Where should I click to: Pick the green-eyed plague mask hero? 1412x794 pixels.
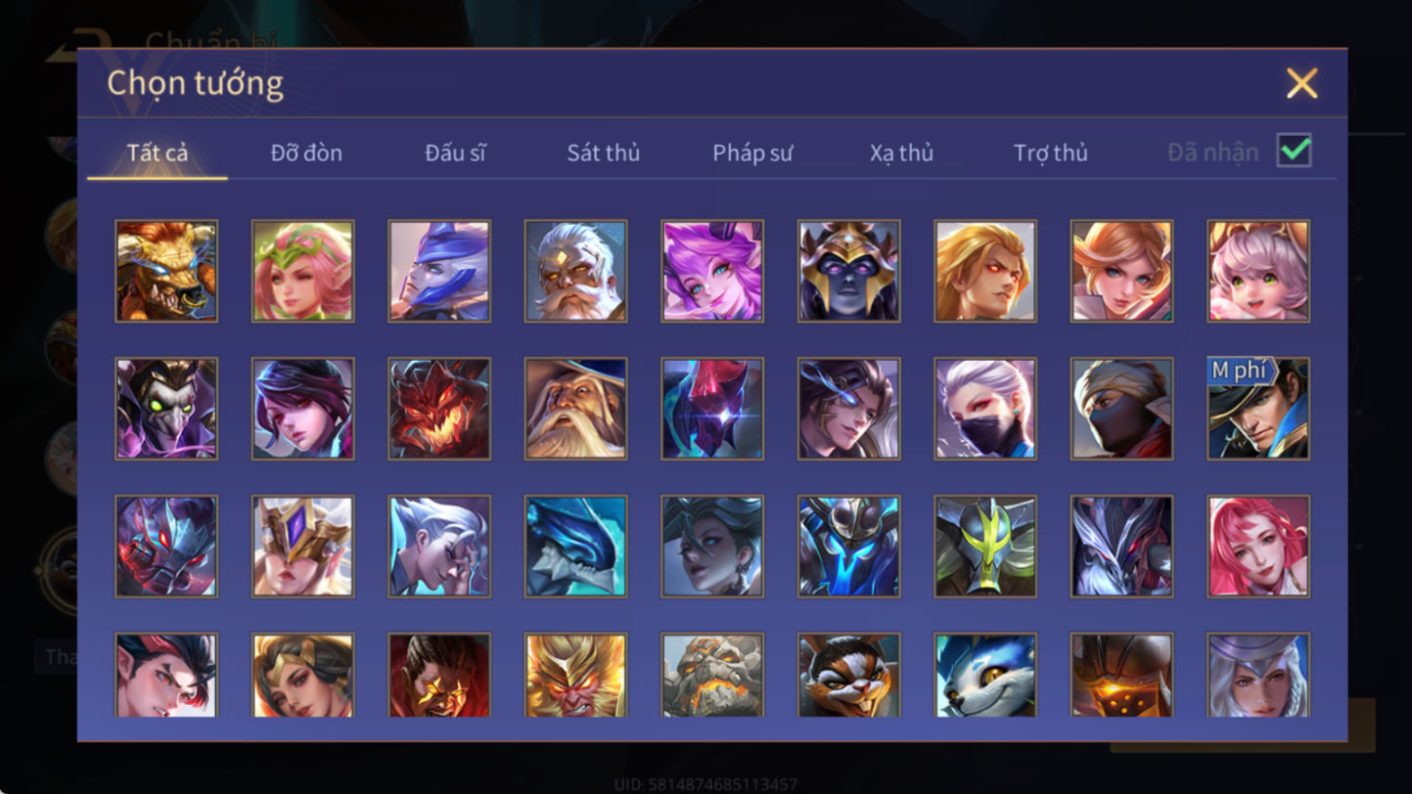tap(166, 409)
